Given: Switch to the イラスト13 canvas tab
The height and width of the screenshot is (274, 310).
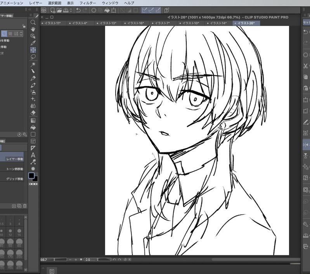Looking at the screenshot, I should (x=108, y=23).
